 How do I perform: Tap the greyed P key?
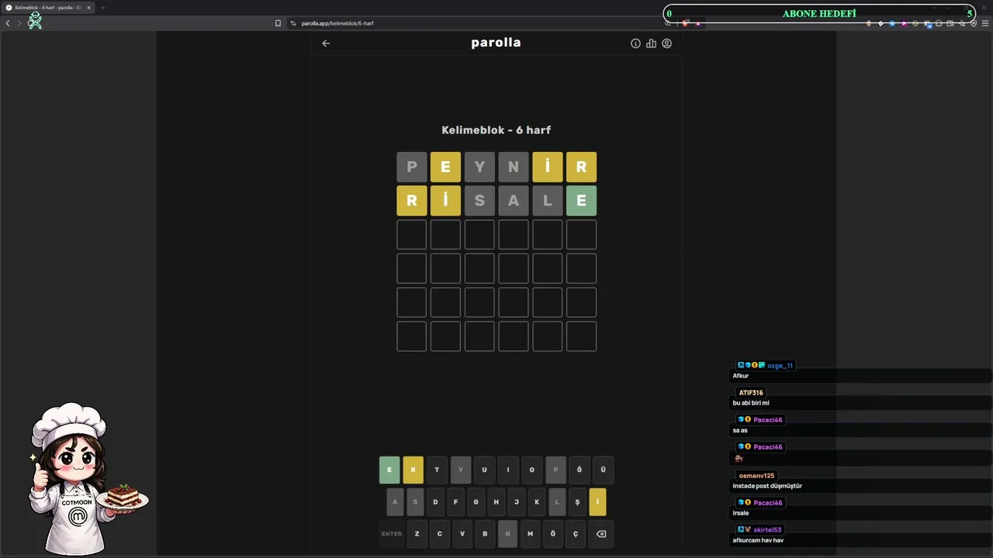click(555, 470)
